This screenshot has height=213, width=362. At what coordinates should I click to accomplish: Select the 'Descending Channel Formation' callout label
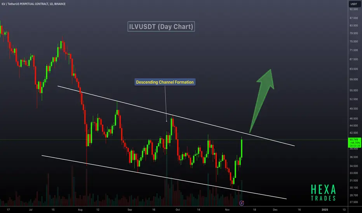(x=165, y=82)
